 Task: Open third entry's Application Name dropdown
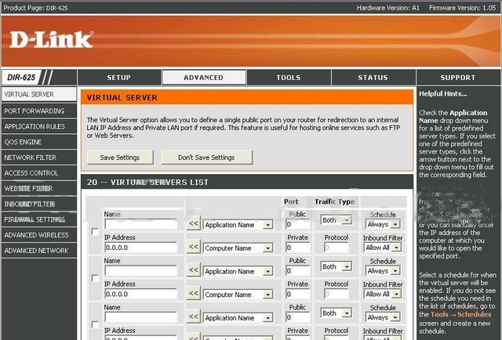[238, 318]
